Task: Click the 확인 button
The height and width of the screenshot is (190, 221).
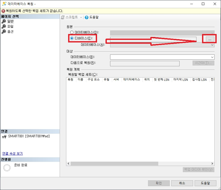Action: click(159, 183)
